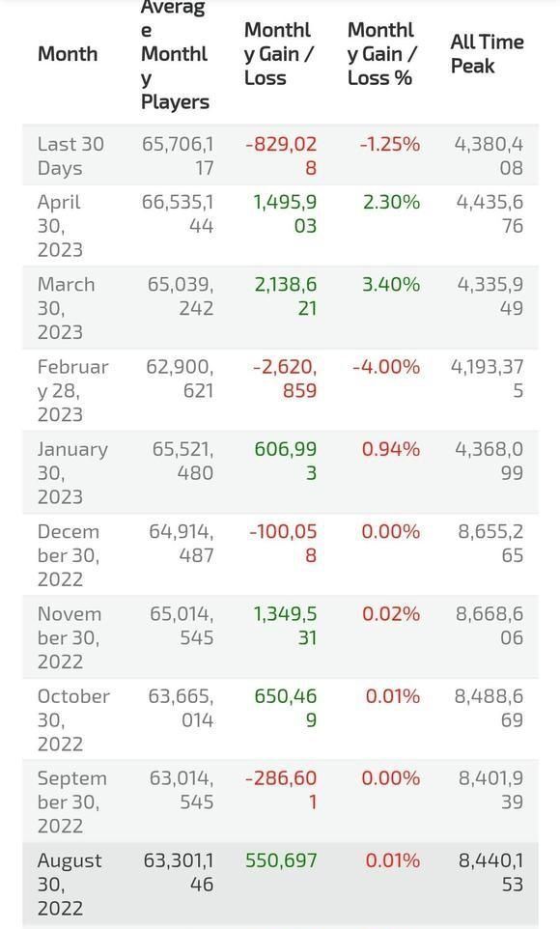Click the Monthly Gain / Loss header

(x=278, y=54)
